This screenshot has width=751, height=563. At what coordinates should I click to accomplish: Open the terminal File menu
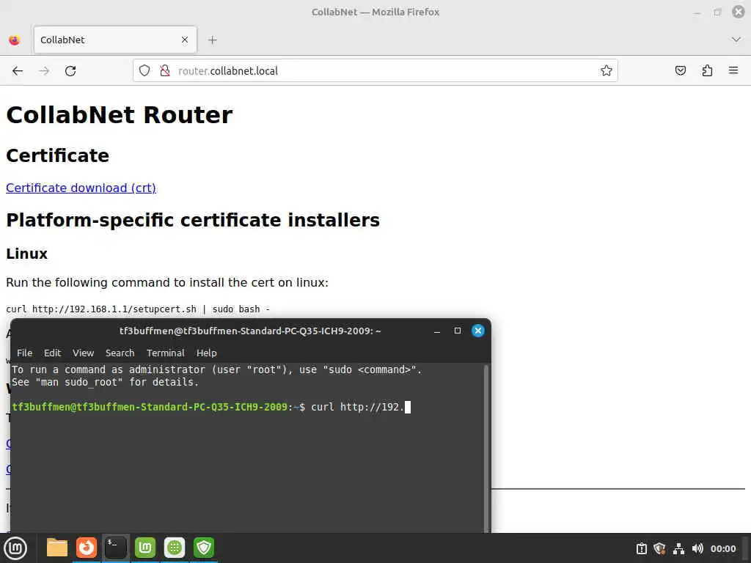click(x=24, y=353)
